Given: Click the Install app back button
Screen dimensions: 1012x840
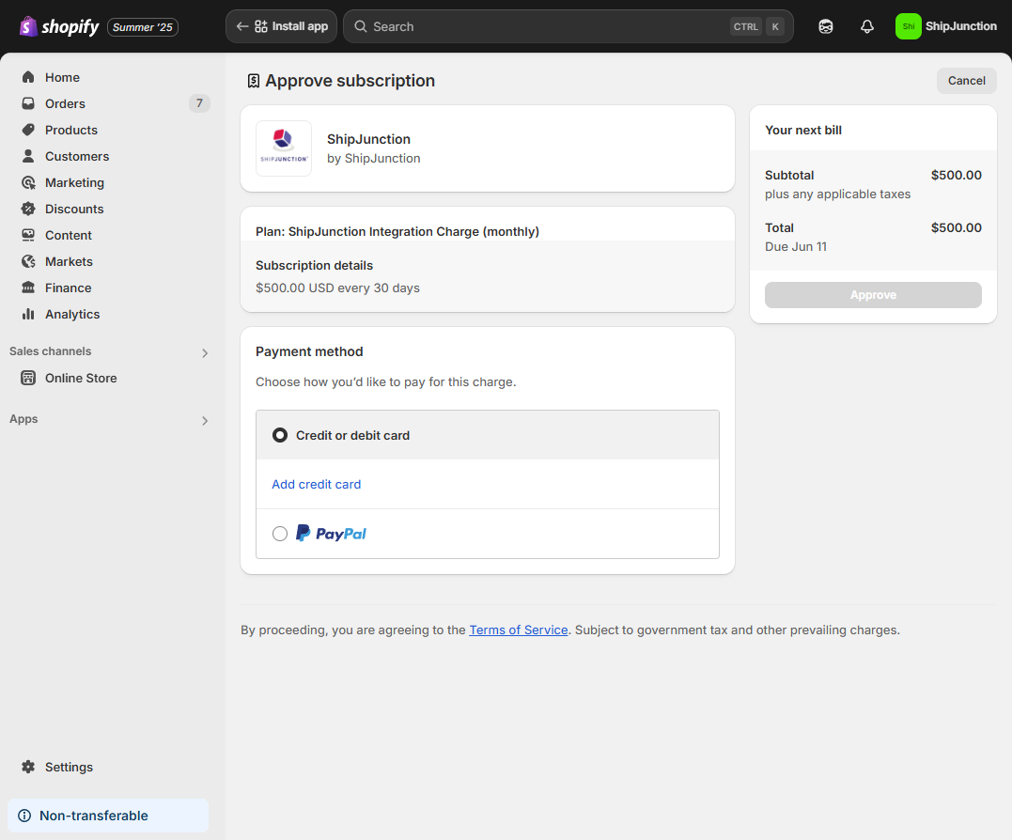Looking at the screenshot, I should (x=281, y=26).
